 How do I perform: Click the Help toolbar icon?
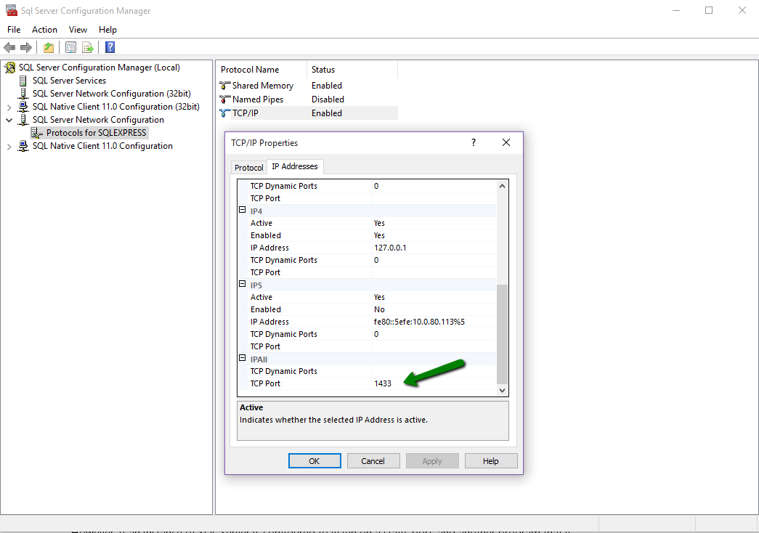pos(109,47)
